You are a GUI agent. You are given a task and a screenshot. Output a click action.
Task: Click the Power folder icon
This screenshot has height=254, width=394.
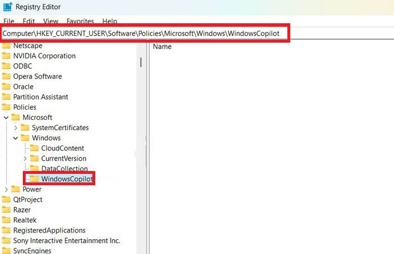point(15,189)
